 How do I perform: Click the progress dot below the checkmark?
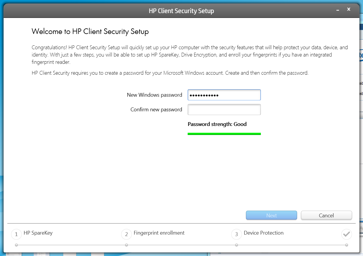coord(347,245)
